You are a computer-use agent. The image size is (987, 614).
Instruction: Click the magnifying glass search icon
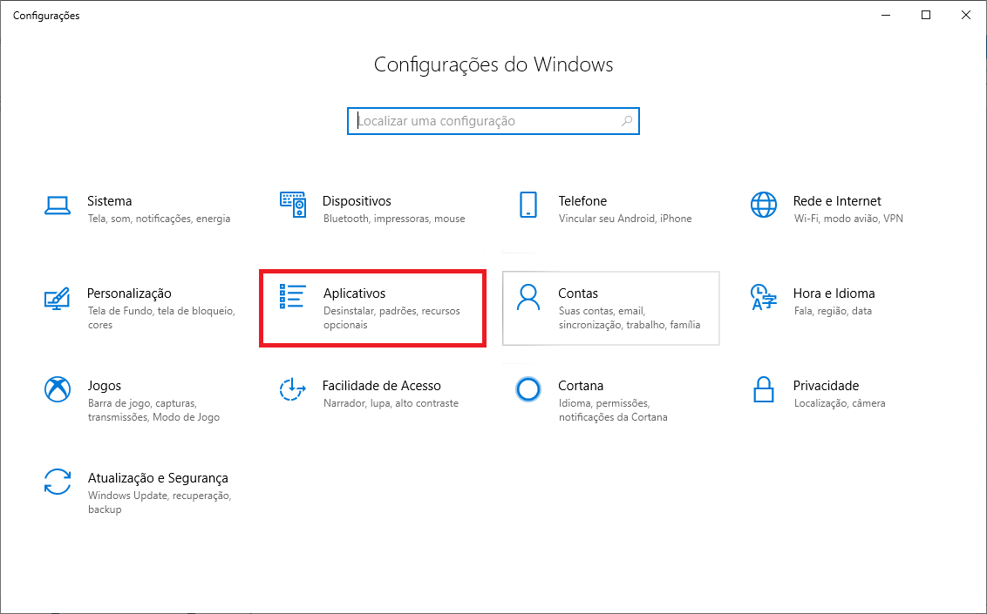[626, 121]
